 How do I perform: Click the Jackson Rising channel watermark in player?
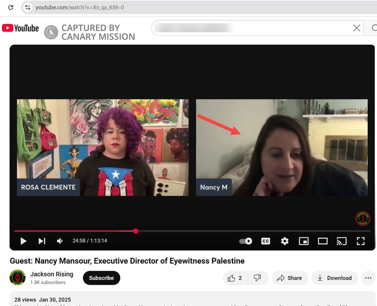click(363, 218)
